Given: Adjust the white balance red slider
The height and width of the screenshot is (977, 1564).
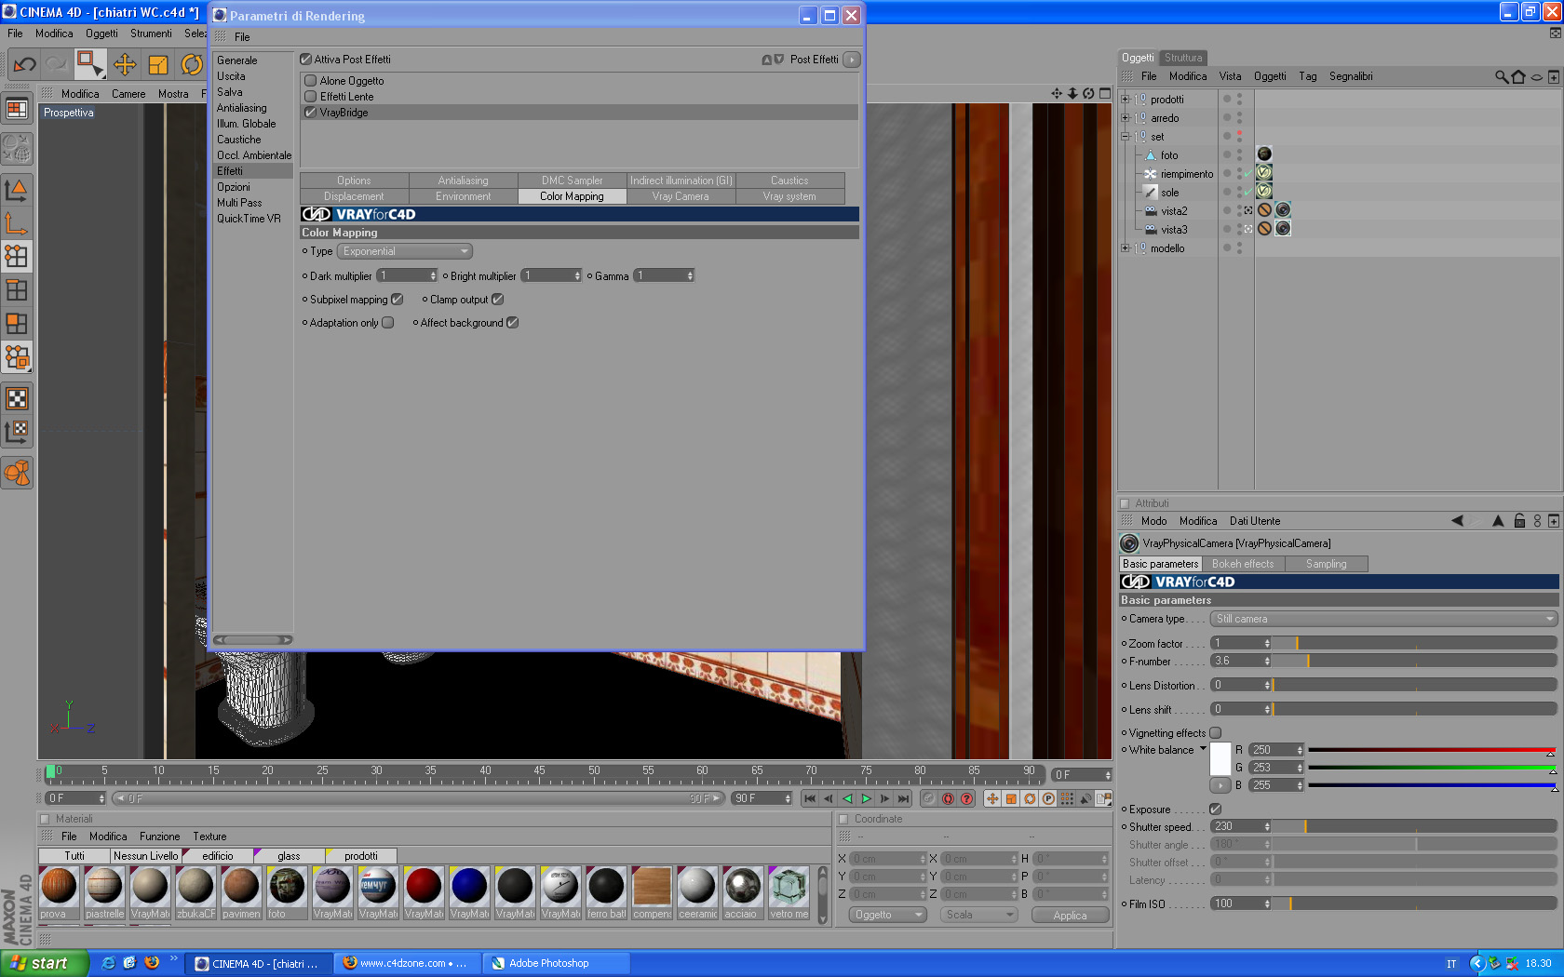Looking at the screenshot, I should click(1432, 750).
